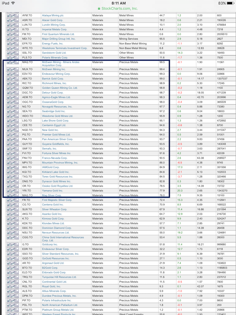Screen dimensions: 236x315
Task: Open P&F chart icon for ELD.TO
Action: [17, 272]
